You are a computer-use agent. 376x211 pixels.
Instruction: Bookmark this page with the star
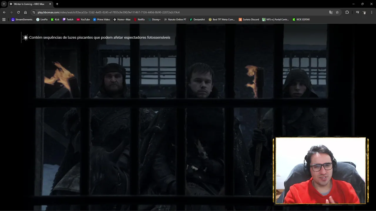pos(337,12)
